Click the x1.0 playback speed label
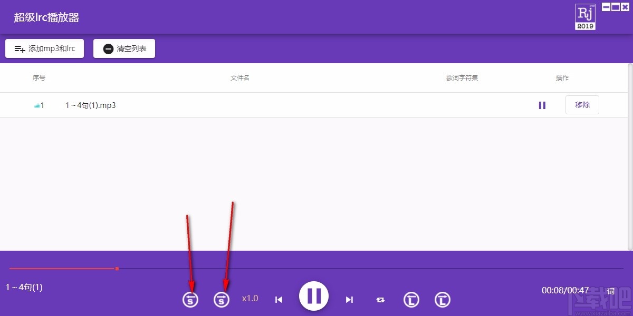The image size is (633, 316). point(250,299)
